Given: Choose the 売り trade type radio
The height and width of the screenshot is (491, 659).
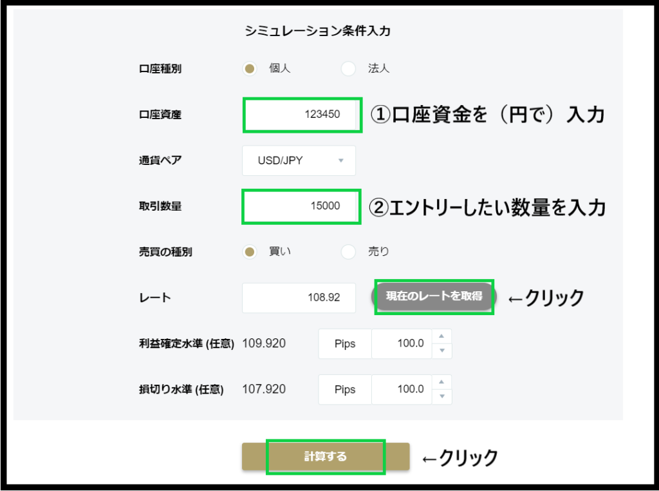Looking at the screenshot, I should tap(348, 252).
